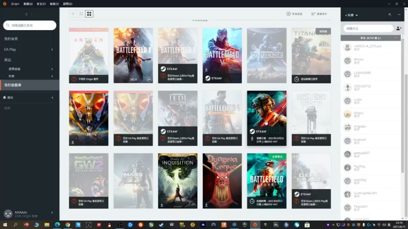Select friend 4Fmini
Screen dimensions: 408x229
point(370,61)
